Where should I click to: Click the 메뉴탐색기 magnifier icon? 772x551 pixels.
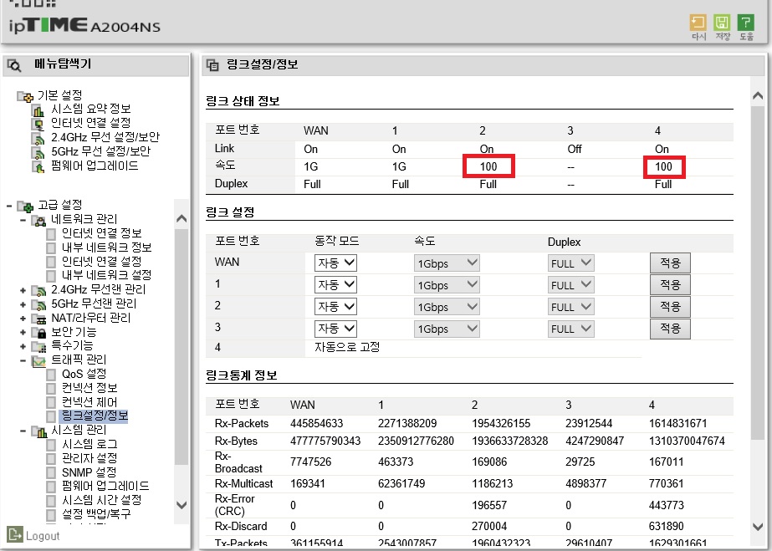pos(14,65)
